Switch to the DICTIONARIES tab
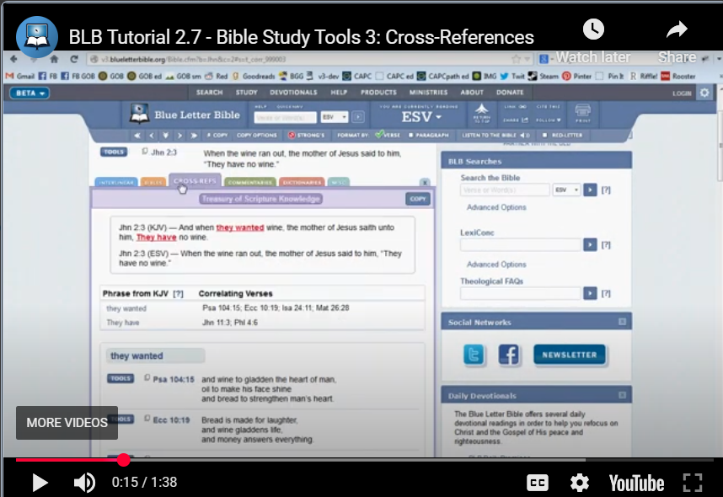This screenshot has height=497, width=723. tap(302, 182)
